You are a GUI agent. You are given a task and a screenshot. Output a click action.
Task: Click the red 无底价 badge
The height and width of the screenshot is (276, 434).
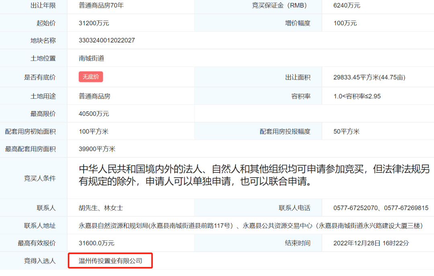91,77
